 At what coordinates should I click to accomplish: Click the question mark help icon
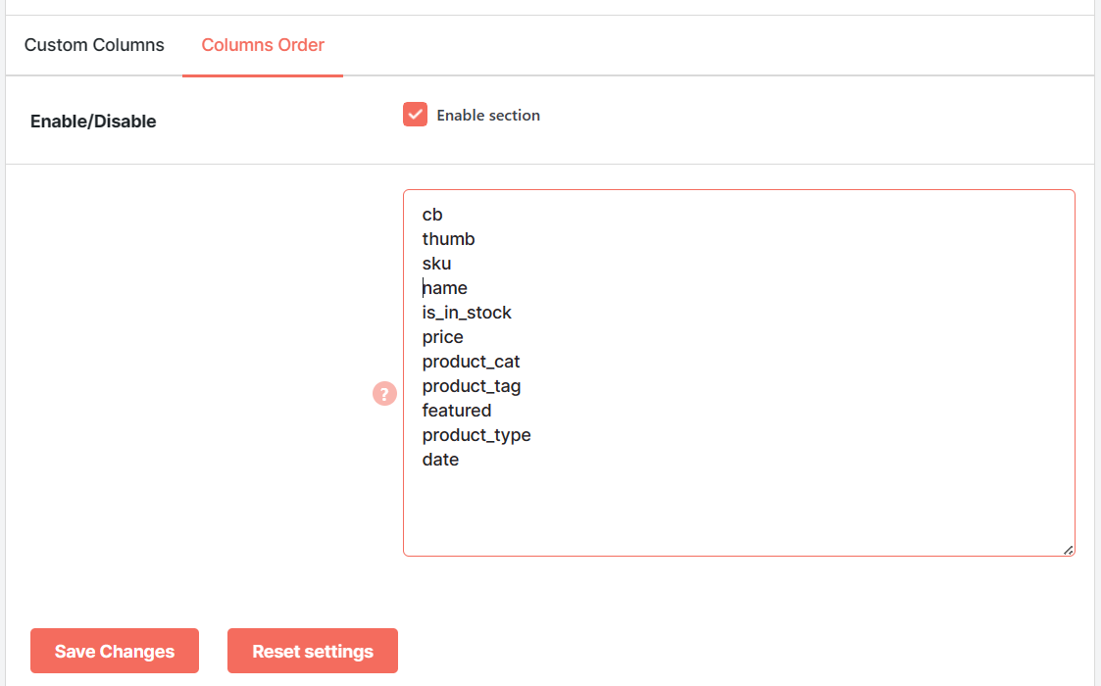point(384,394)
